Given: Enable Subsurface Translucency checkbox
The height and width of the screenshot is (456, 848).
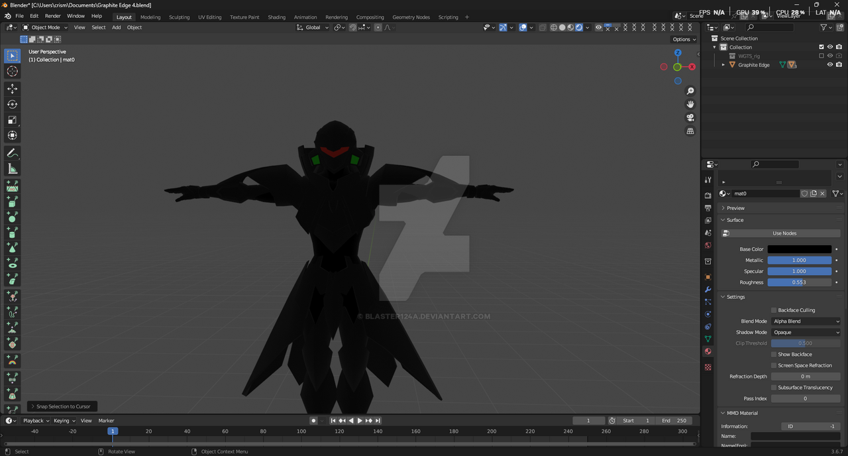Looking at the screenshot, I should pos(774,388).
